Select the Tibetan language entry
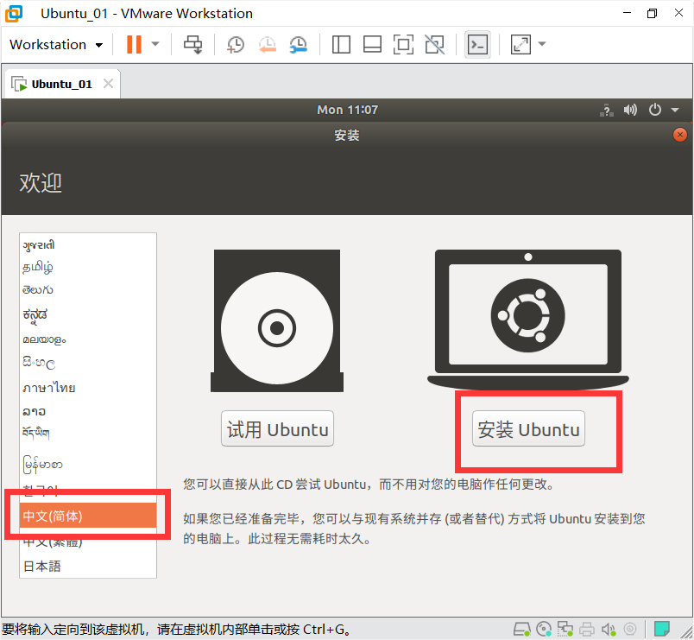The image size is (694, 640). point(88,434)
